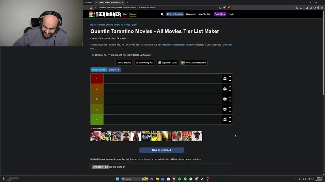
Task: Open Discord from the taskbar
Action: point(196,179)
